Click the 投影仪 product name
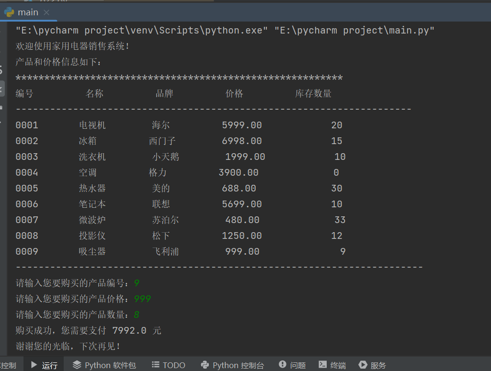 [92, 236]
